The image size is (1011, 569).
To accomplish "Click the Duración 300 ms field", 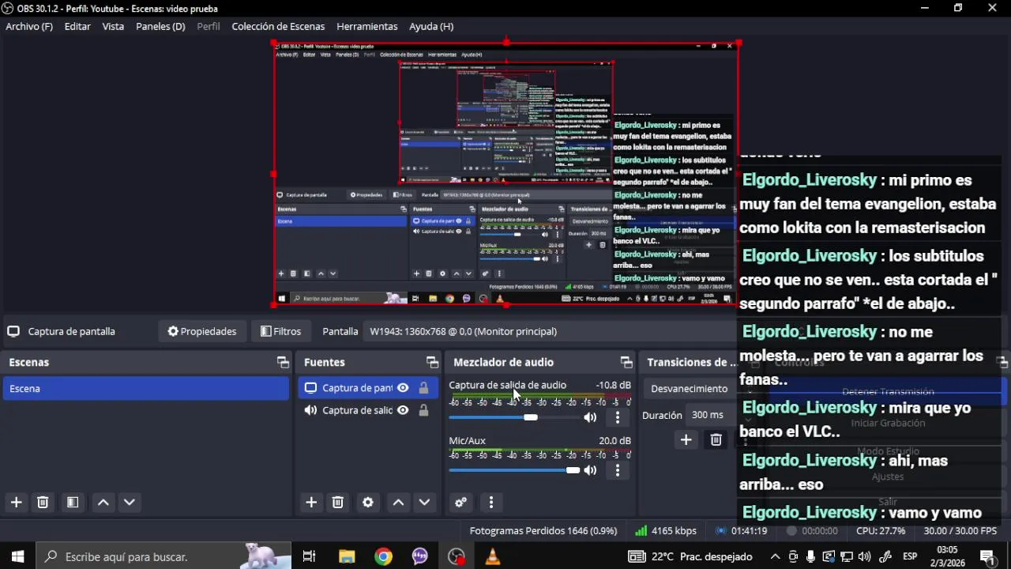I will click(711, 415).
